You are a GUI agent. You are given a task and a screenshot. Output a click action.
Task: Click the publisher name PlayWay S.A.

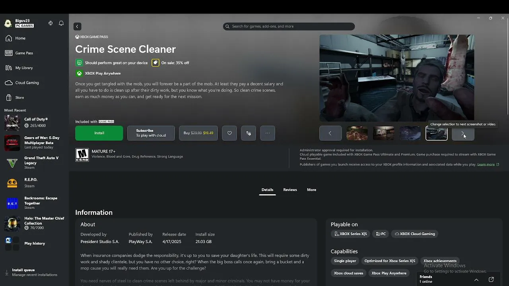[x=140, y=242]
